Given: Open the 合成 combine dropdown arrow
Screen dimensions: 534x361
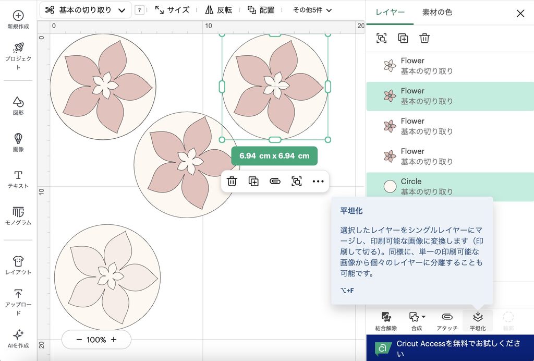Looking at the screenshot, I should (x=423, y=317).
